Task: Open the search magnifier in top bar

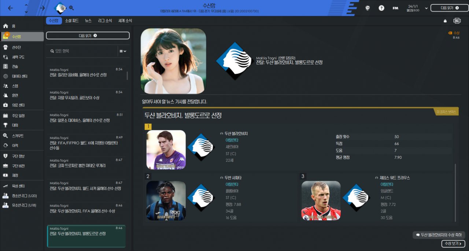Action: [71, 8]
